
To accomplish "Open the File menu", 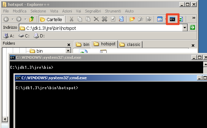I will [6, 11].
